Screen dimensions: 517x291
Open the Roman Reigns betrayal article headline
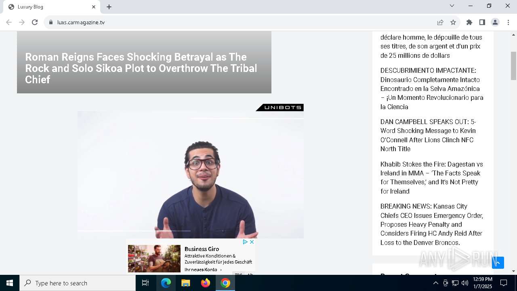point(141,68)
